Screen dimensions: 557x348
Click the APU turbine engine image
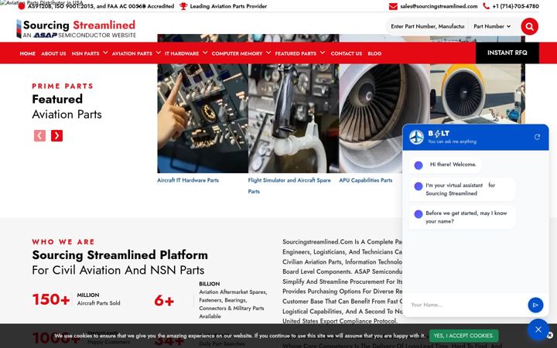[x=371, y=118]
